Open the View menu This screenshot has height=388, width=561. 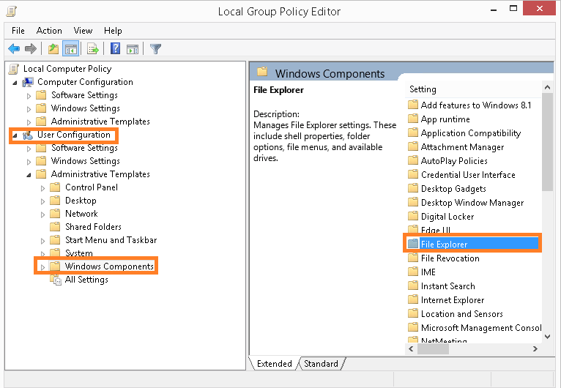(83, 31)
